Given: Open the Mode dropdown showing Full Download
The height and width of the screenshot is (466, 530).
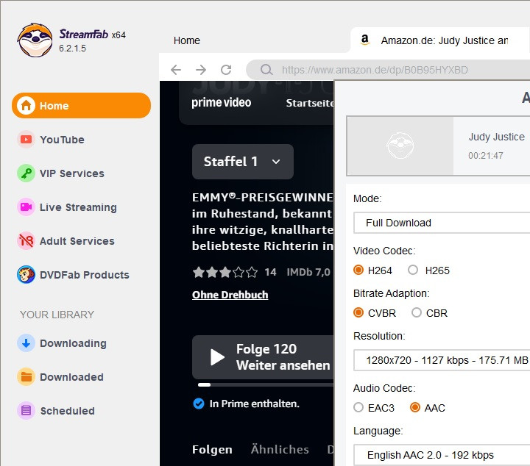Looking at the screenshot, I should (x=442, y=223).
